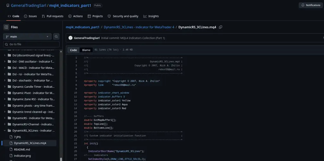
Task: Open mql4_indicators_part1 breadcrumb link
Action: [83, 27]
